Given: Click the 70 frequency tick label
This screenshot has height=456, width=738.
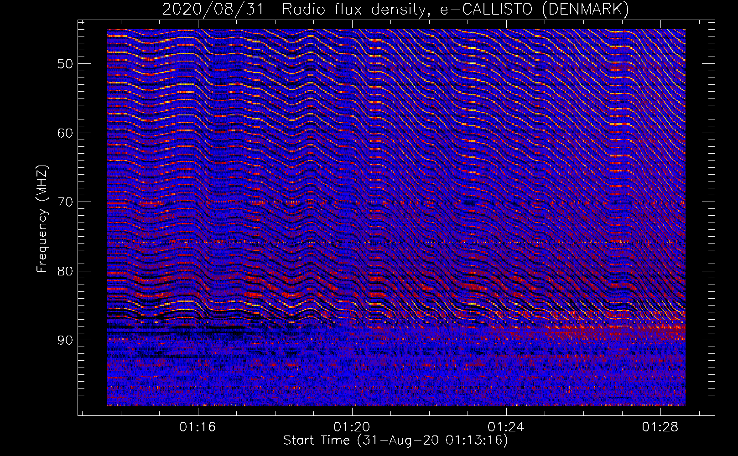Looking at the screenshot, I should pos(65,202).
